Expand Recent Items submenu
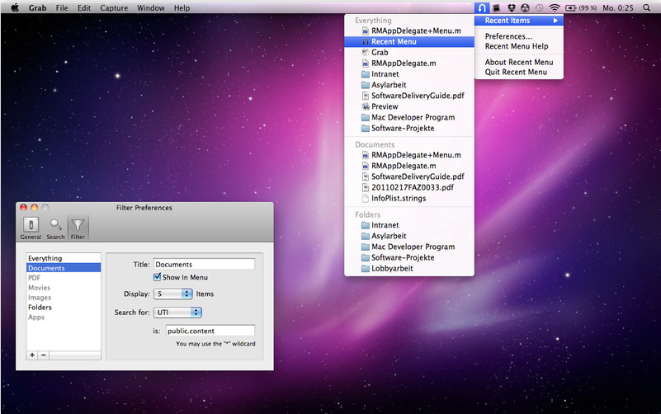 click(519, 21)
